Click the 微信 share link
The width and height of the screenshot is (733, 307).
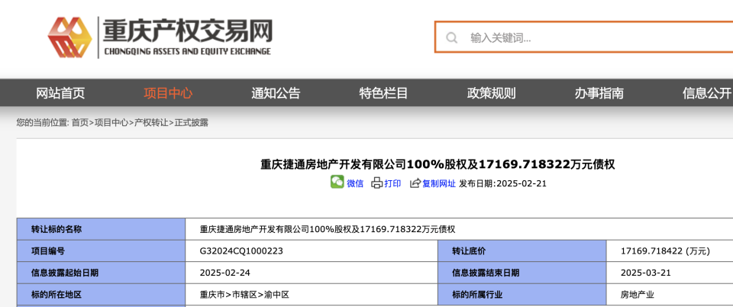tap(355, 183)
